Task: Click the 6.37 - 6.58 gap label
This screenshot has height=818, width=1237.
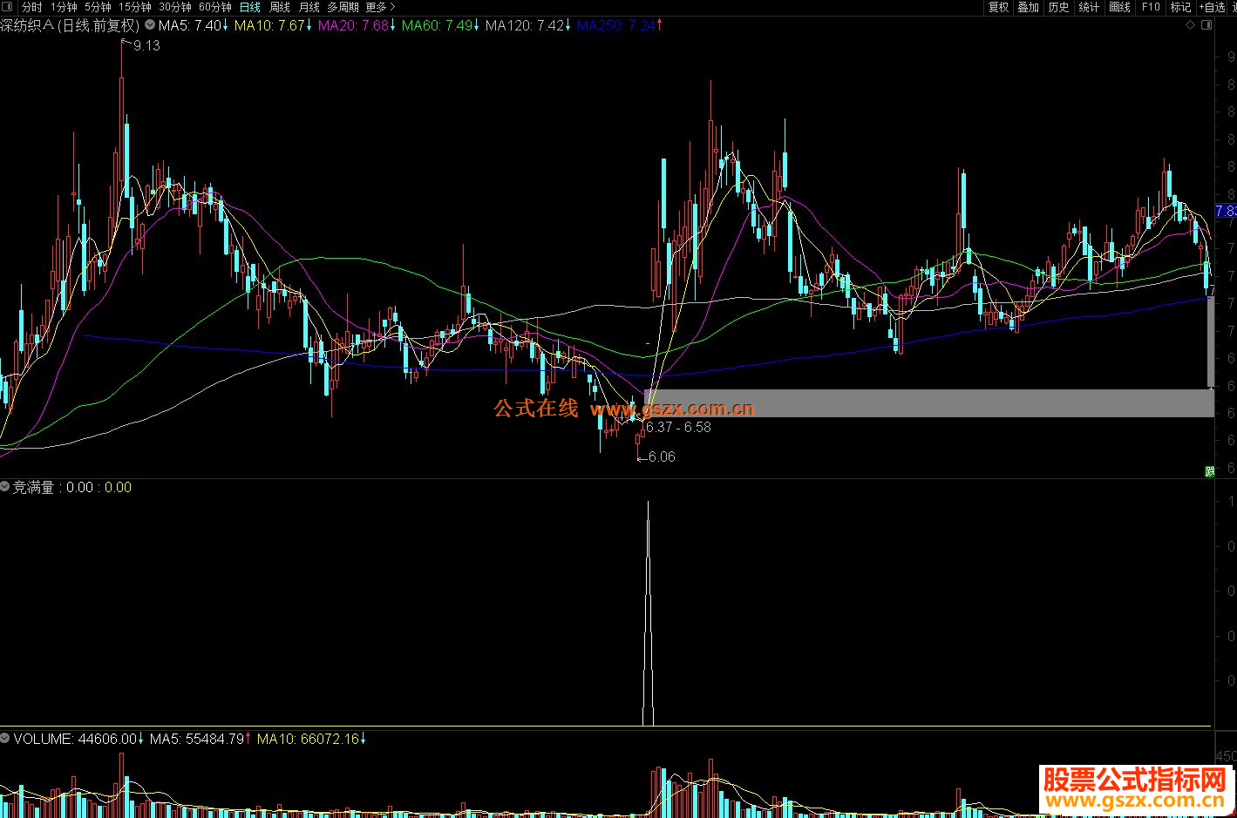Action: [x=678, y=427]
